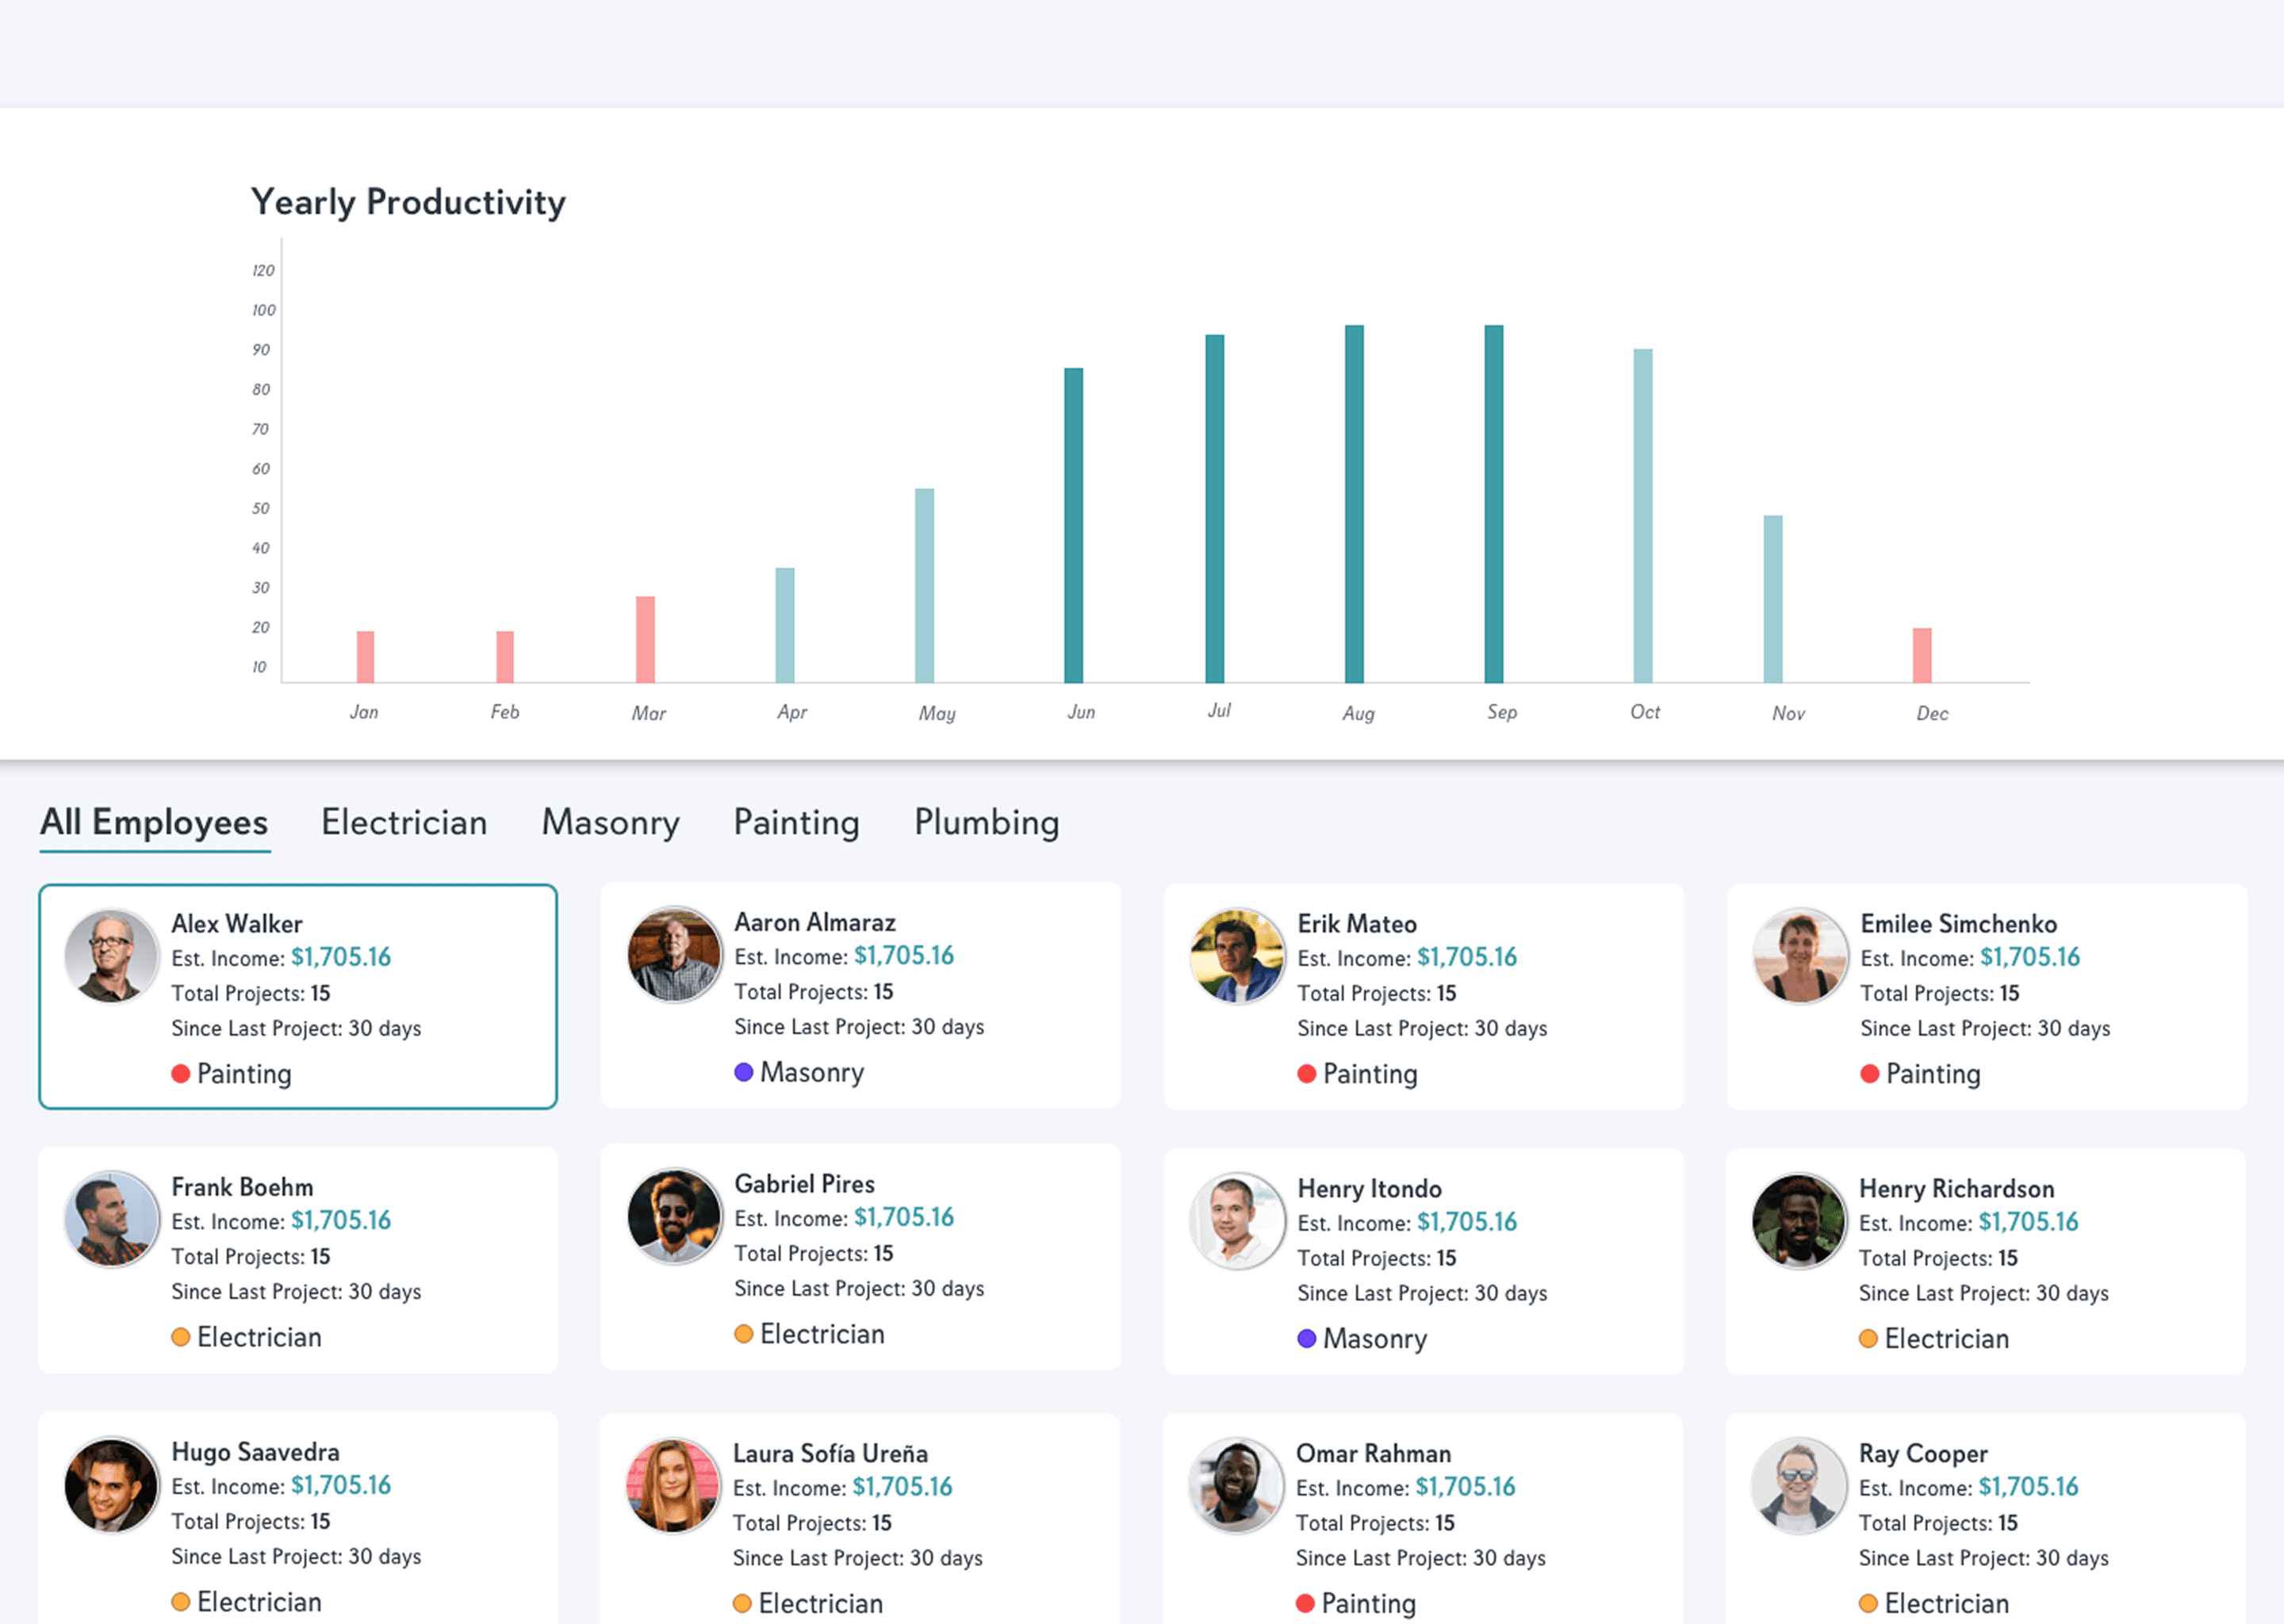Click the Dec month axis label

[1932, 713]
